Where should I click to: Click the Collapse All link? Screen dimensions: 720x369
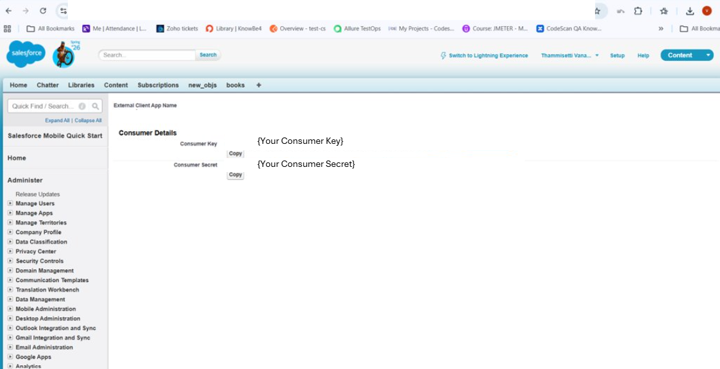tap(88, 120)
